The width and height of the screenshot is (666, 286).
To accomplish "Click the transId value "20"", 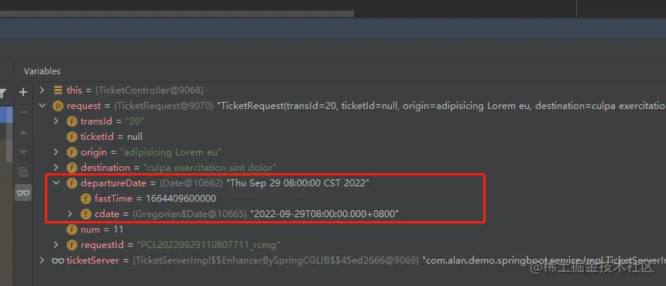I will (x=136, y=121).
